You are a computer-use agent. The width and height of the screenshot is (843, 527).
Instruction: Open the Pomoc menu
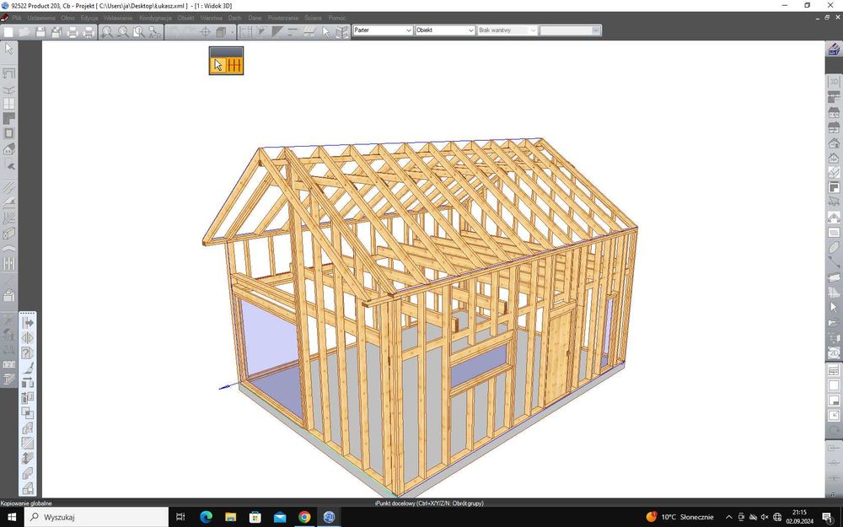[x=337, y=18]
